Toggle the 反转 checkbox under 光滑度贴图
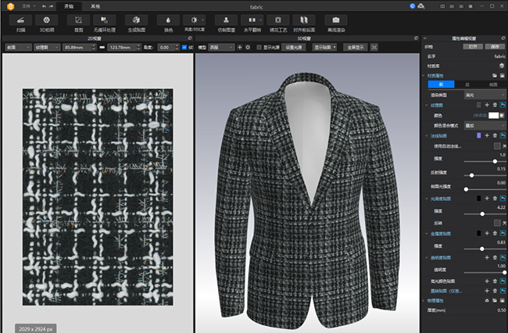 pyautogui.click(x=496, y=222)
